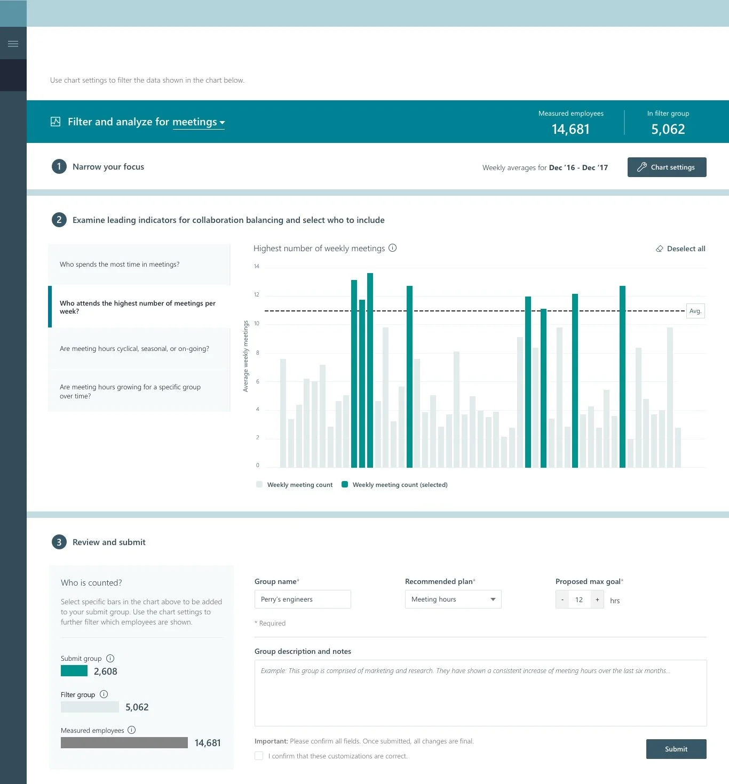Expand the chevron next to 'meetings'
This screenshot has width=729, height=784.
pyautogui.click(x=222, y=123)
